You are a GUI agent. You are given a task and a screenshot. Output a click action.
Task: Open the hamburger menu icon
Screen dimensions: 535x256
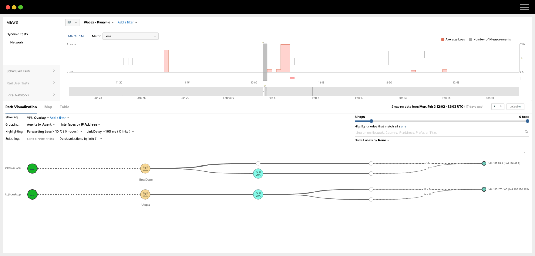pyautogui.click(x=524, y=7)
